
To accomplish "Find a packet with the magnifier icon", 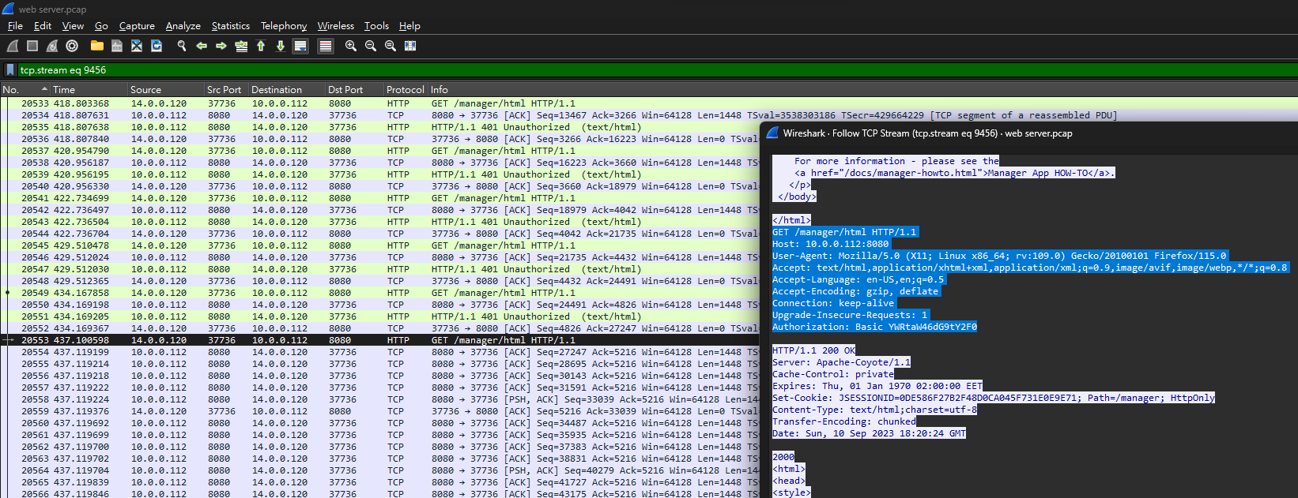I will pyautogui.click(x=182, y=46).
